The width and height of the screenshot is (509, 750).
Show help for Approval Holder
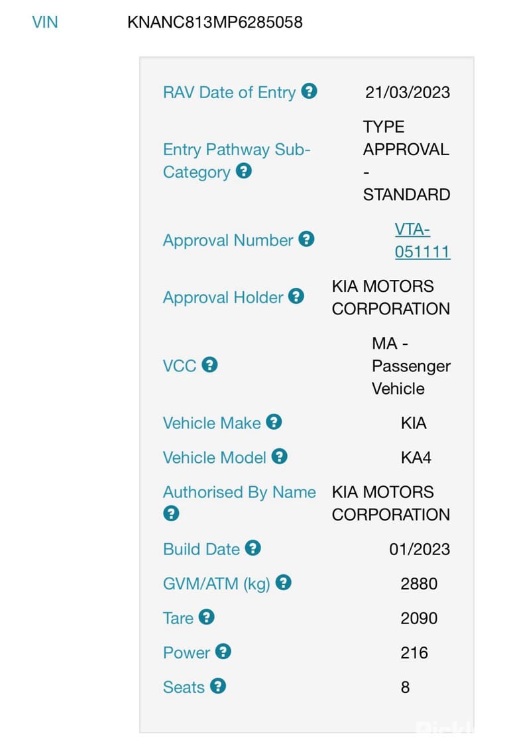(296, 296)
